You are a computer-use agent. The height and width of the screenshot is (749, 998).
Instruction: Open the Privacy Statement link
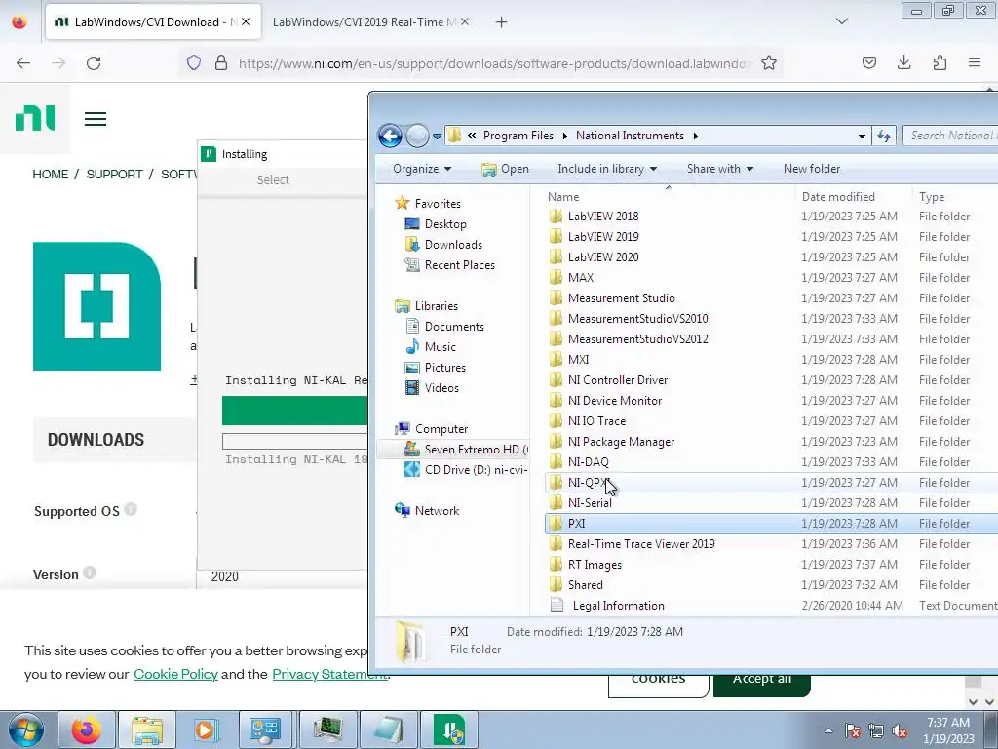click(x=329, y=674)
